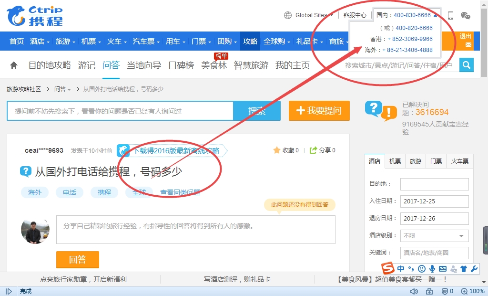Click the 入住日期 date field

(x=434, y=201)
